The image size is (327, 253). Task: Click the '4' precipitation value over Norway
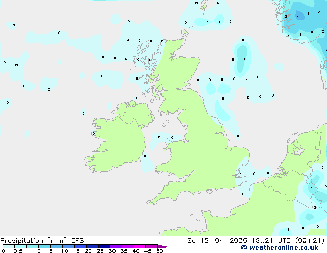[x=308, y=14]
